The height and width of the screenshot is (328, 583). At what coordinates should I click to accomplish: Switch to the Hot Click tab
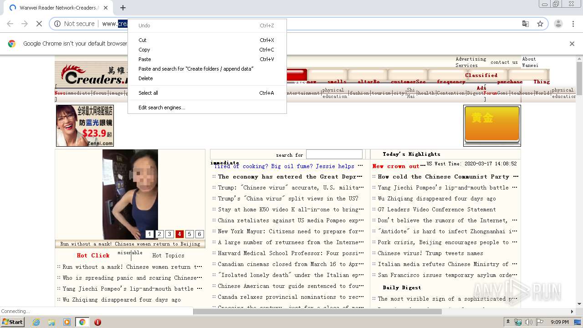[93, 256]
